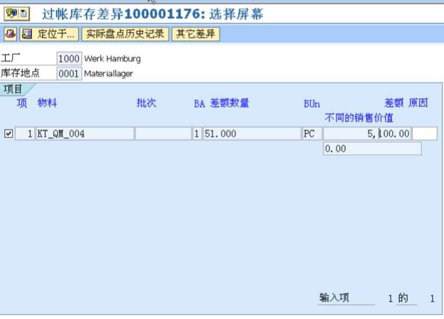Click the red hat posting icon
Screen dimensions: 444x319
(8, 34)
